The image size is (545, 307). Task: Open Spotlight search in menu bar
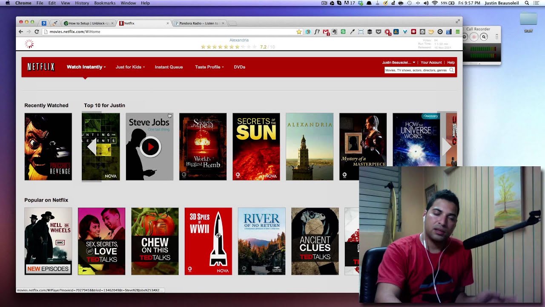tap(527, 3)
